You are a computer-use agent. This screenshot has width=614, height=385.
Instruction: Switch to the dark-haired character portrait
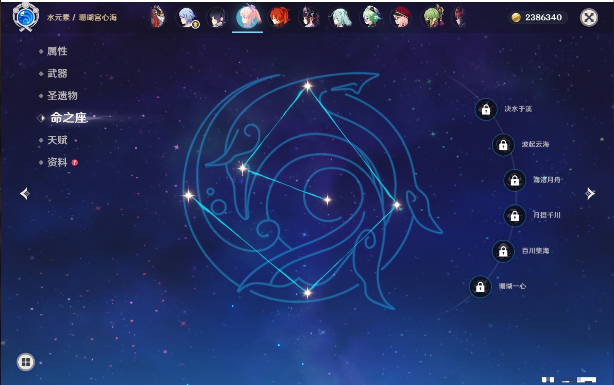[217, 17]
